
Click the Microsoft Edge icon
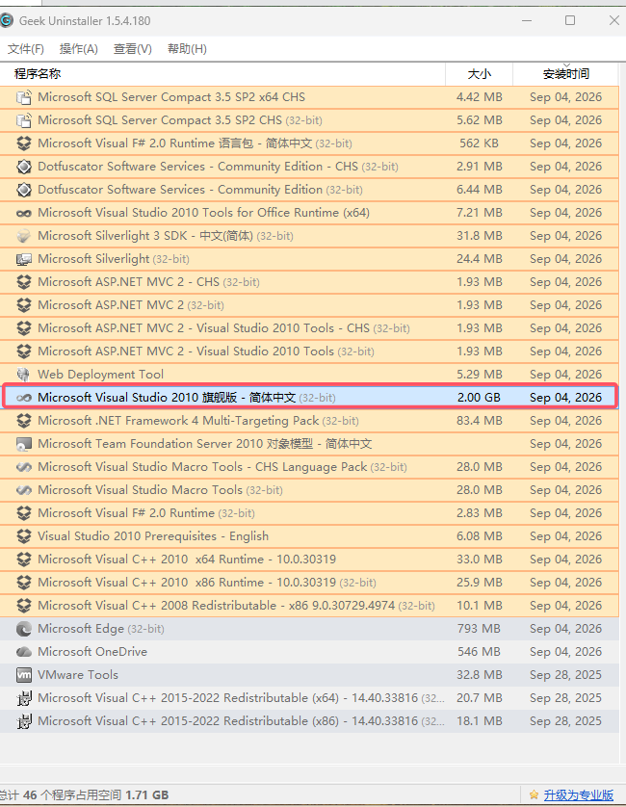[x=24, y=629]
